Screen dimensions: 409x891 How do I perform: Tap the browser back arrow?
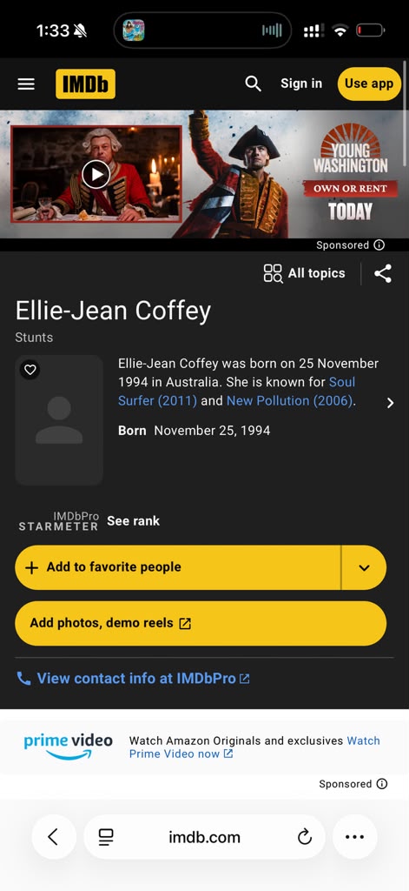click(x=54, y=836)
